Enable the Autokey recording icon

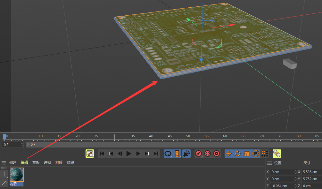207,154
